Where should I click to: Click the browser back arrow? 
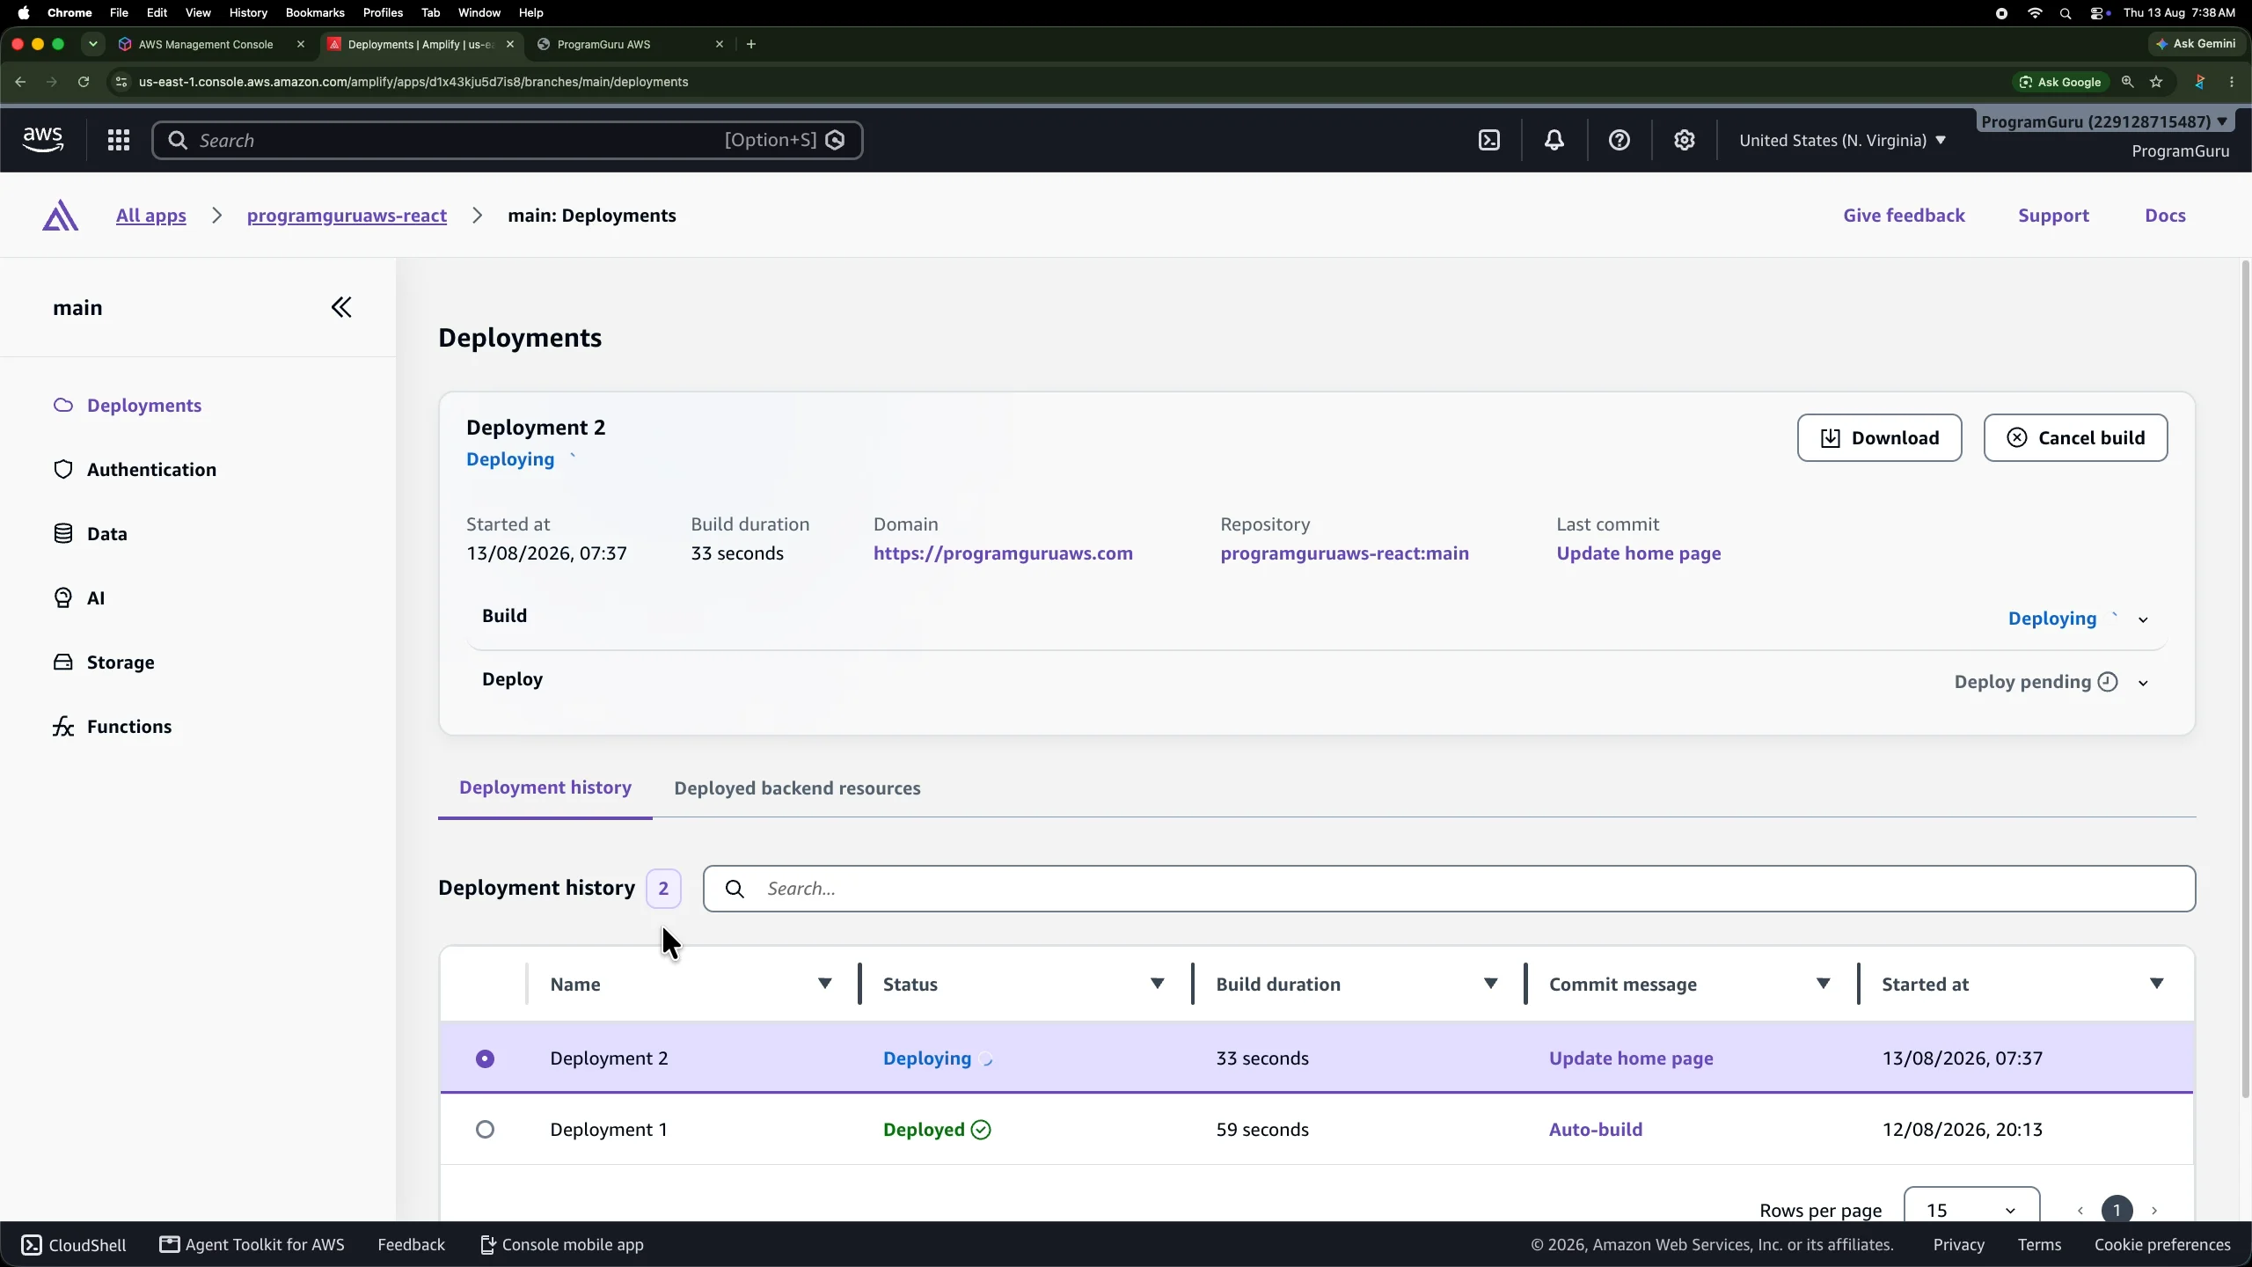tap(20, 82)
